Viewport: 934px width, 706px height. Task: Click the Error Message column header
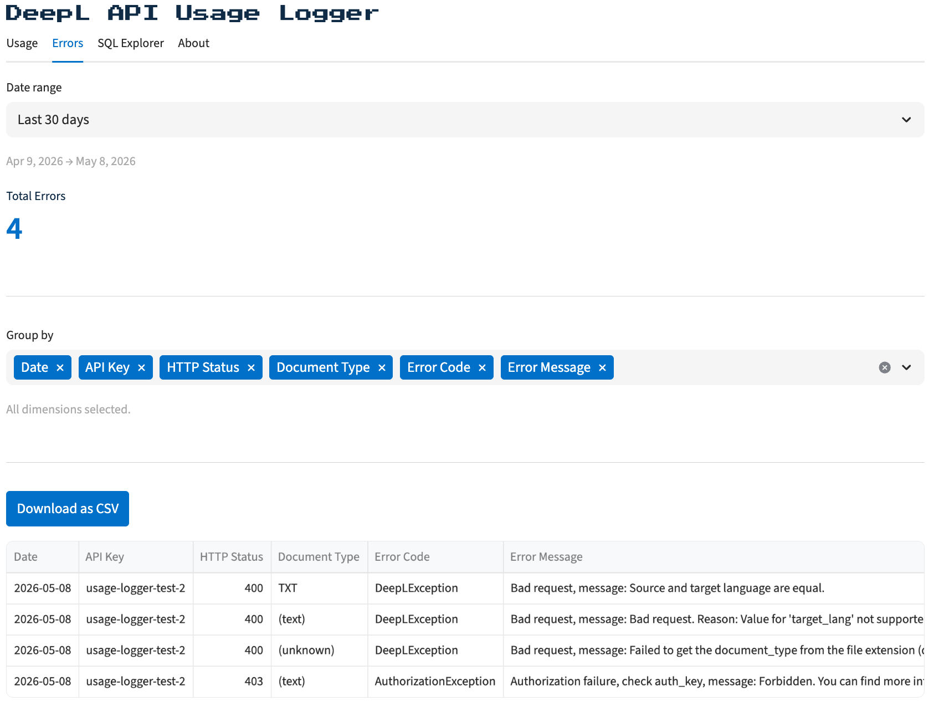pos(714,557)
